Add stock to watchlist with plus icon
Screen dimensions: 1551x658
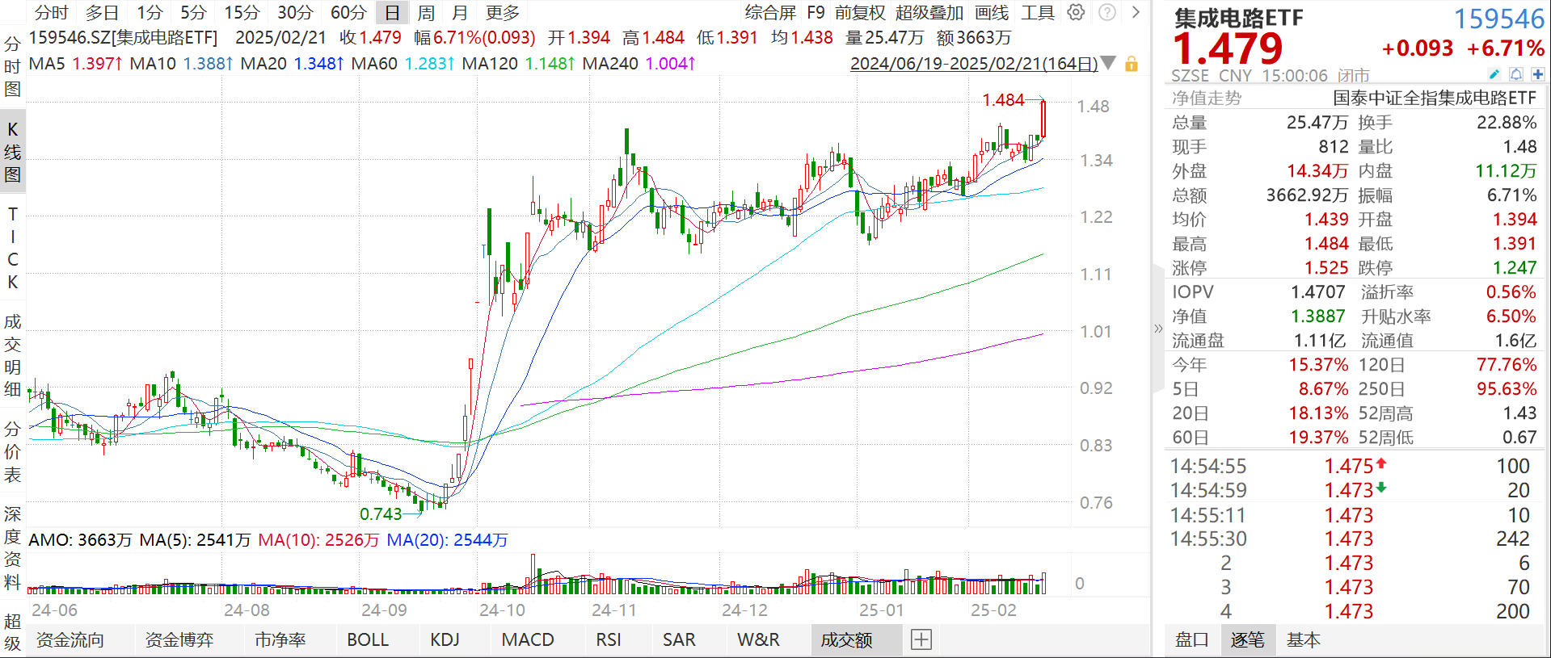coord(1537,74)
